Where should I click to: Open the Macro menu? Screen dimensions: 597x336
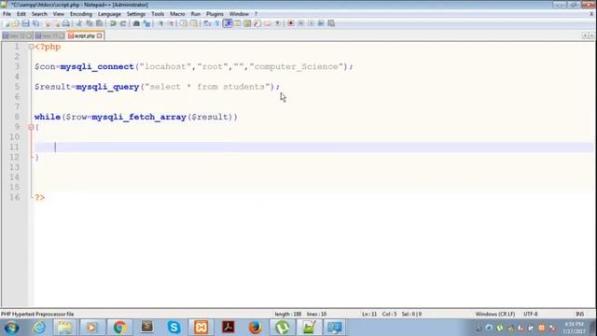pos(177,14)
